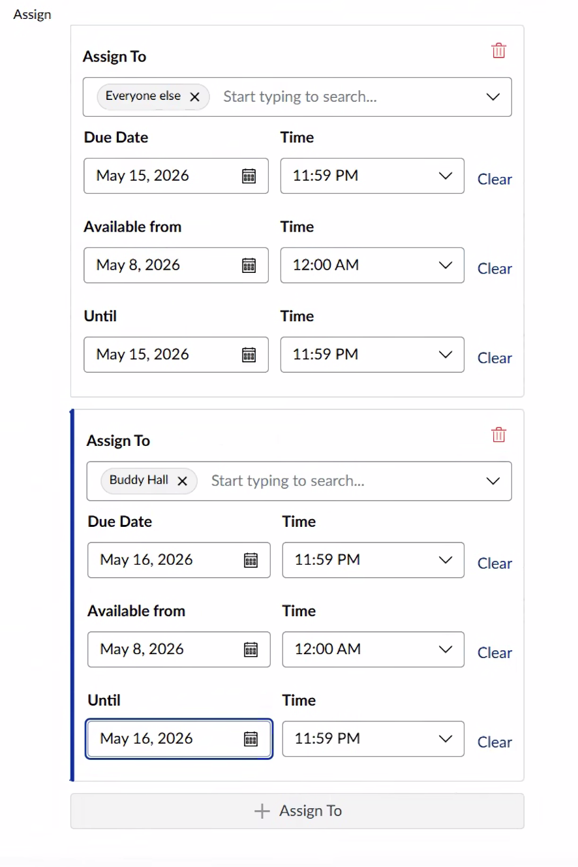Open calendar for Everyone else Available from
Image resolution: width=578 pixels, height=867 pixels.
point(249,265)
